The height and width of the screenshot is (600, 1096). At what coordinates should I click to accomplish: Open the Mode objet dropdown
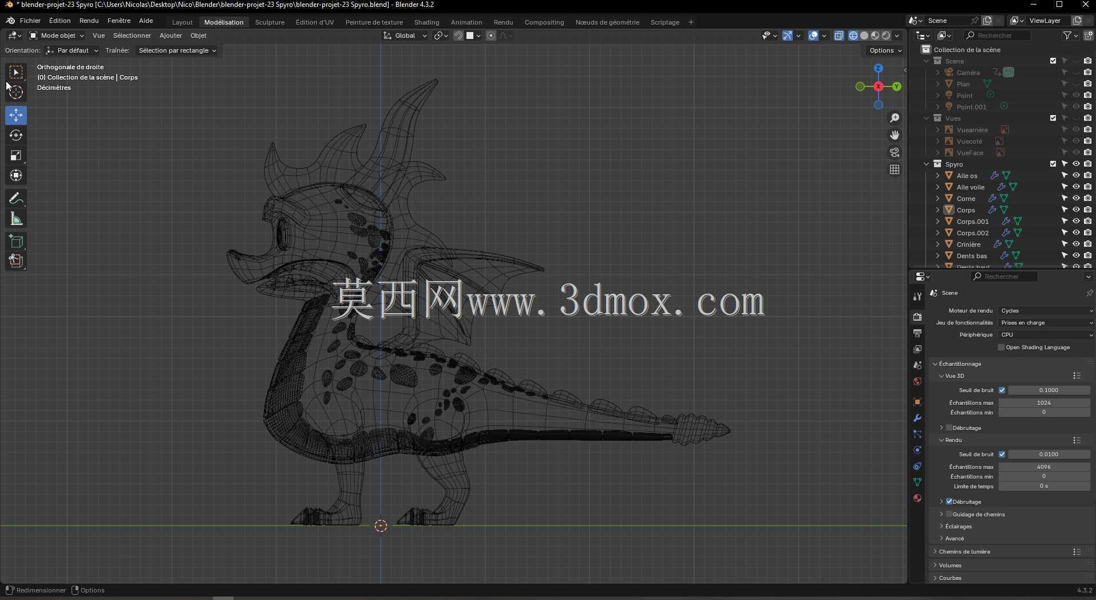57,35
